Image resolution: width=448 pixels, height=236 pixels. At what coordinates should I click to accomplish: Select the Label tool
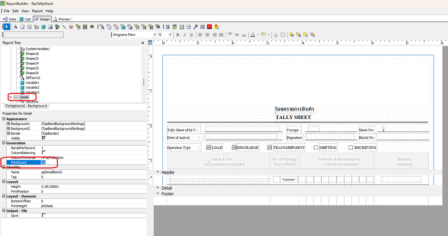pyautogui.click(x=15, y=26)
